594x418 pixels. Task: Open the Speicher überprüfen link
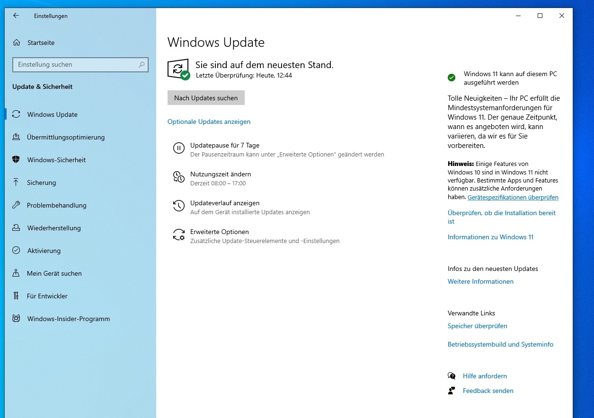tap(477, 326)
